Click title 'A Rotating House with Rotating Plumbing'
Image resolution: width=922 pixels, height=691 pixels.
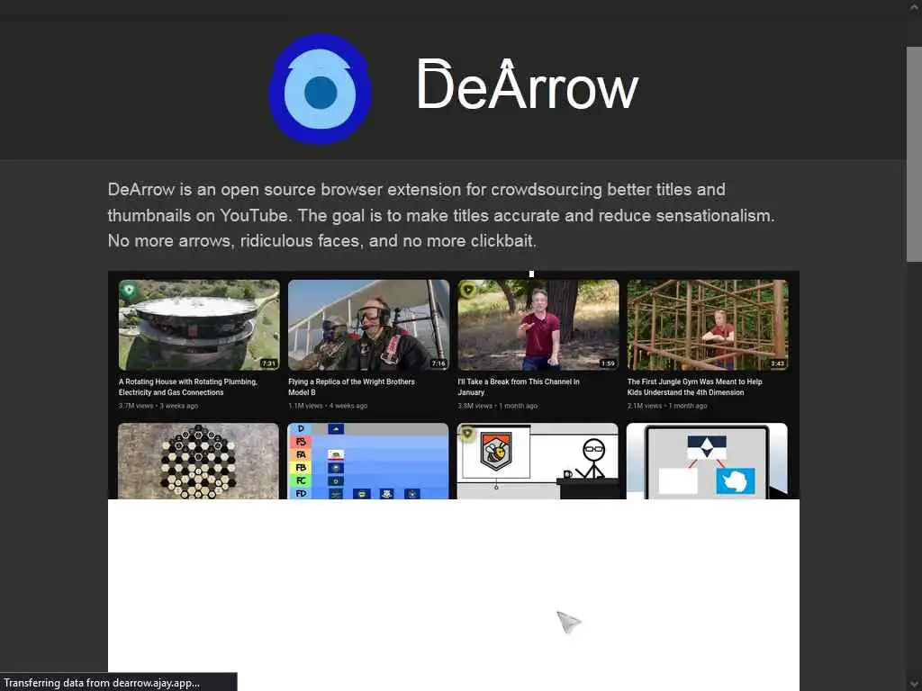[188, 387]
